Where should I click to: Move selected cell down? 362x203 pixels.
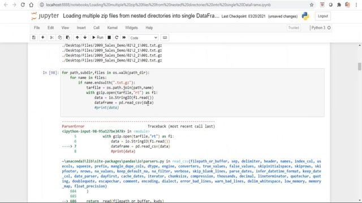click(x=85, y=38)
